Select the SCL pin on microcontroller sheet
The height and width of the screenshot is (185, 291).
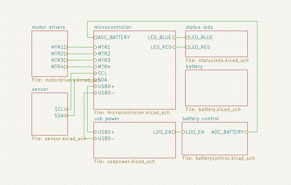100,73
